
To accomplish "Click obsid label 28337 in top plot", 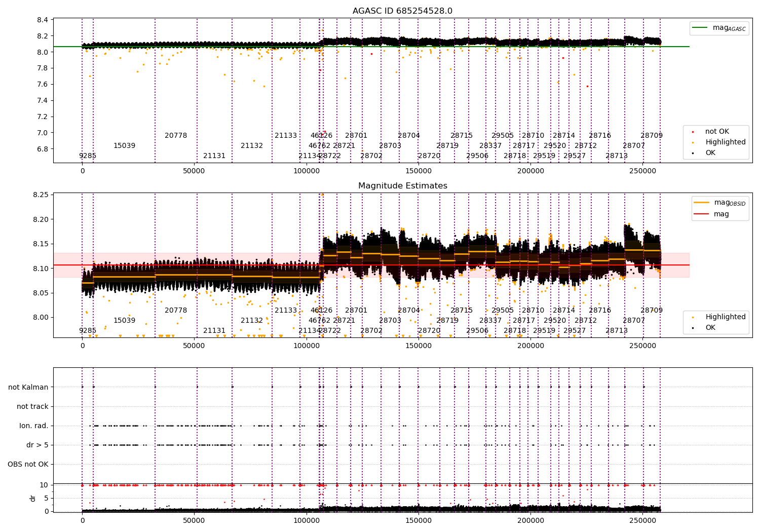I will coord(490,145).
